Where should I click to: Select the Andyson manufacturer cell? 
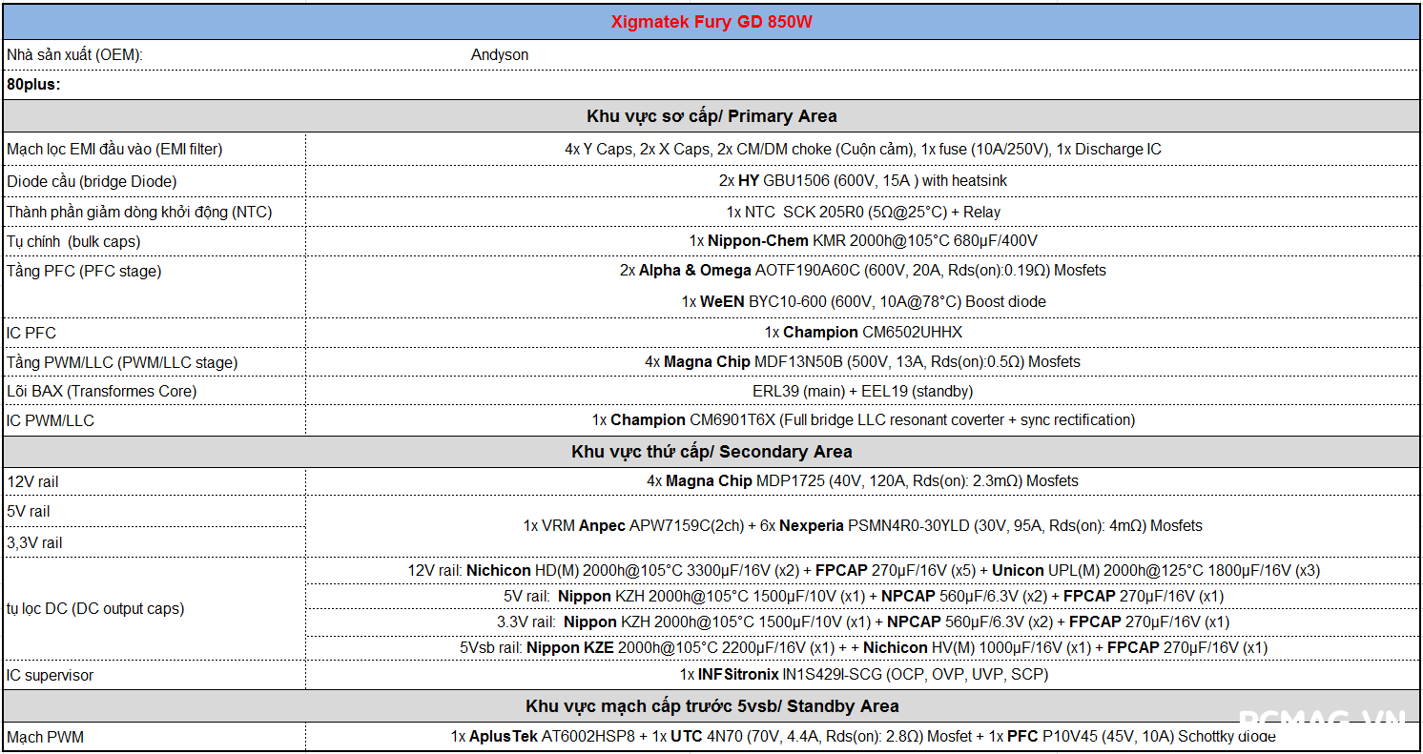pyautogui.click(x=500, y=55)
